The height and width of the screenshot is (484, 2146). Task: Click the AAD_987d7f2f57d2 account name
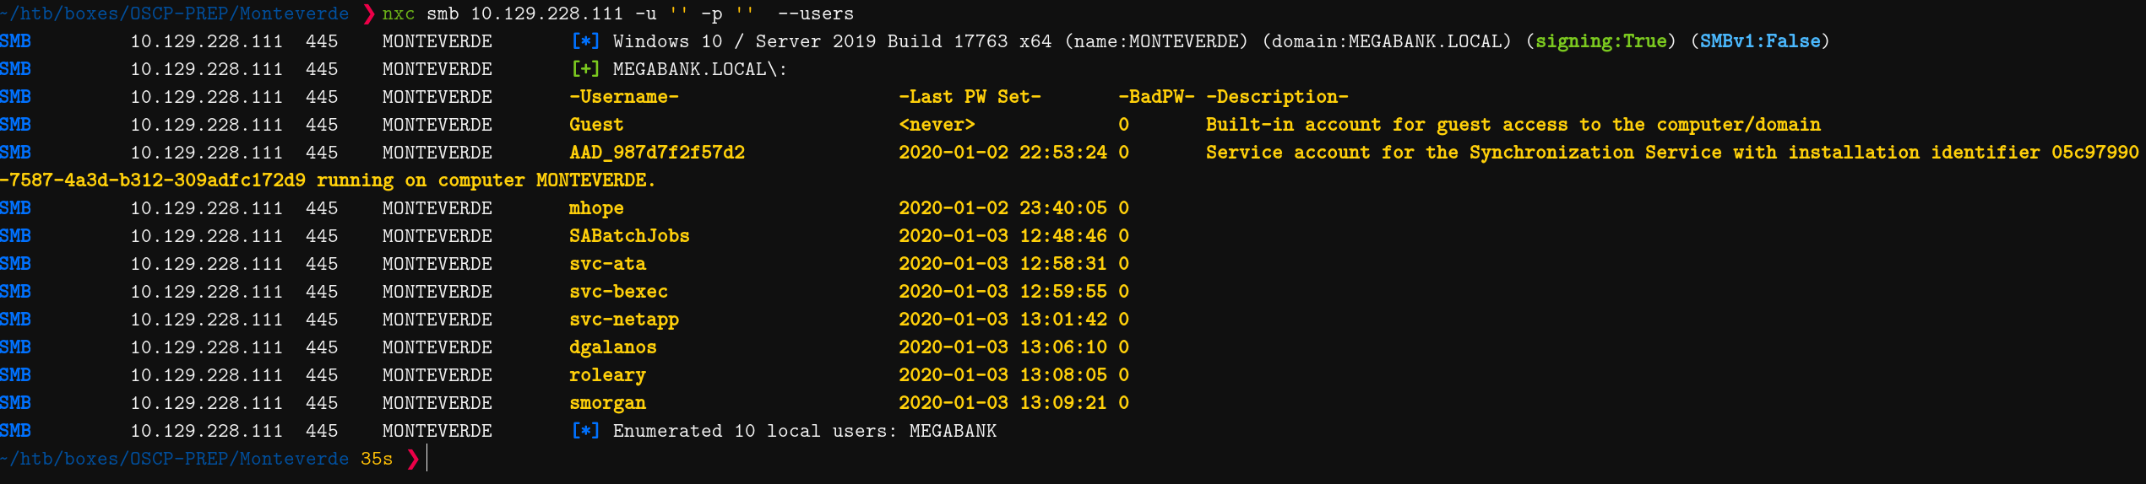click(x=657, y=153)
